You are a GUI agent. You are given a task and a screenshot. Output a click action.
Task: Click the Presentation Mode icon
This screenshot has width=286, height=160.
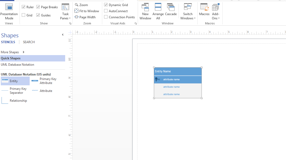(9, 7)
